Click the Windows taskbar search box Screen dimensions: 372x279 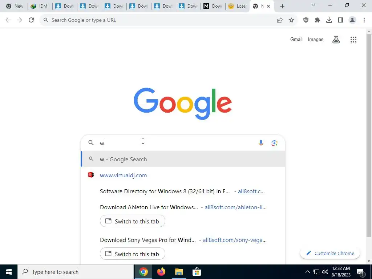[x=76, y=272]
